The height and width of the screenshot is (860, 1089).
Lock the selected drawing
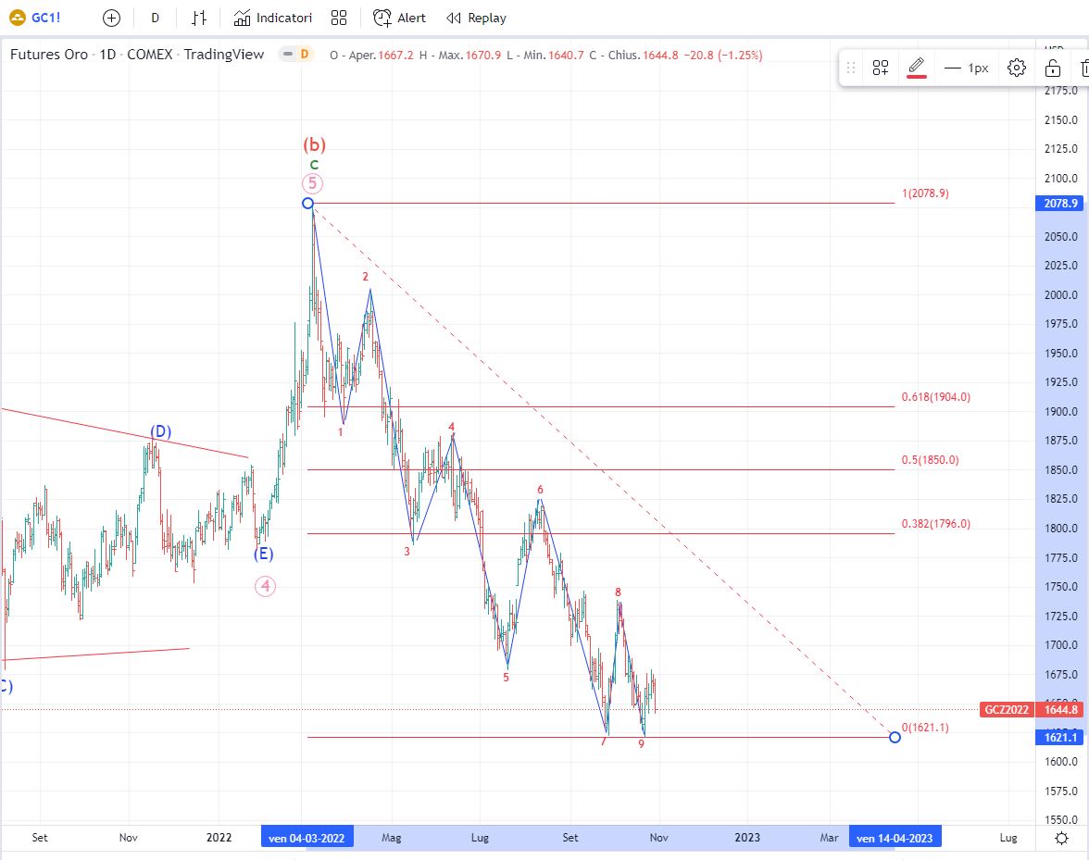tap(1053, 68)
